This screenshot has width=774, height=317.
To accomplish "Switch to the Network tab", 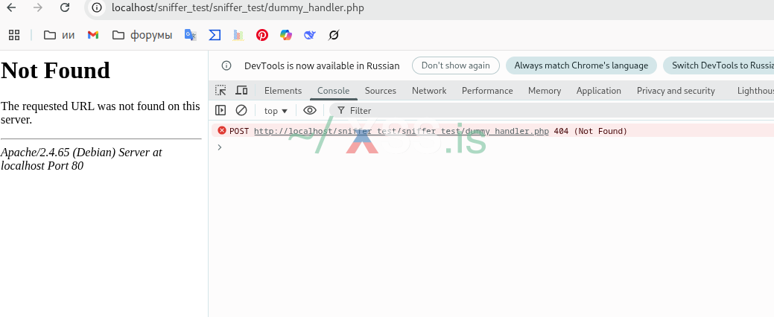I will point(429,91).
